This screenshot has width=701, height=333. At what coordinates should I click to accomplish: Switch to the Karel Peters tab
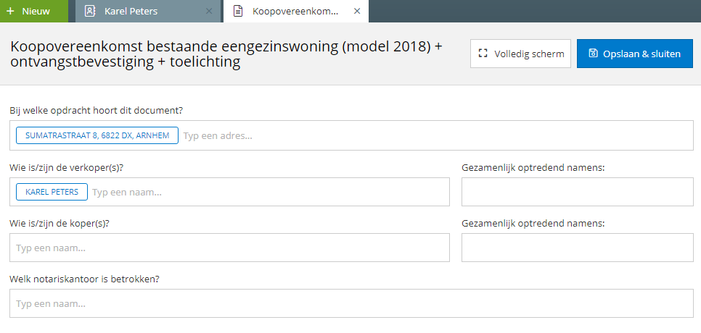(148, 11)
